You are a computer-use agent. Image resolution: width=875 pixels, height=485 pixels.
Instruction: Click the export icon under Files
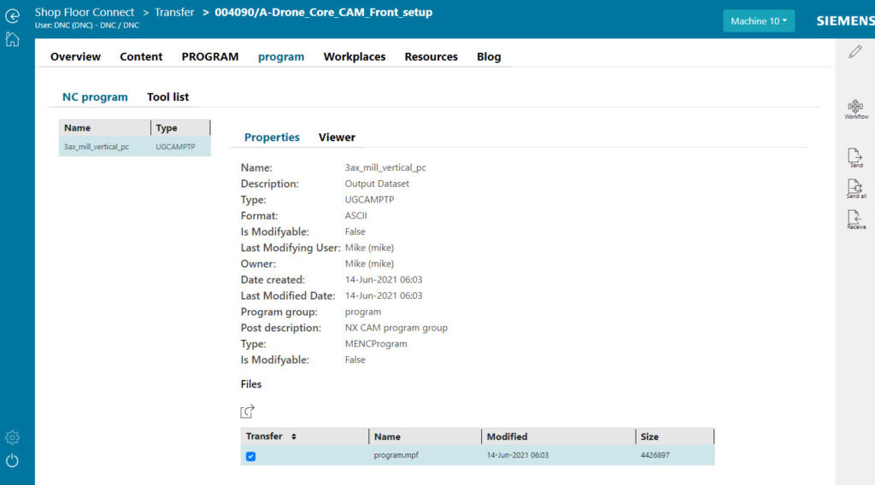(x=247, y=412)
